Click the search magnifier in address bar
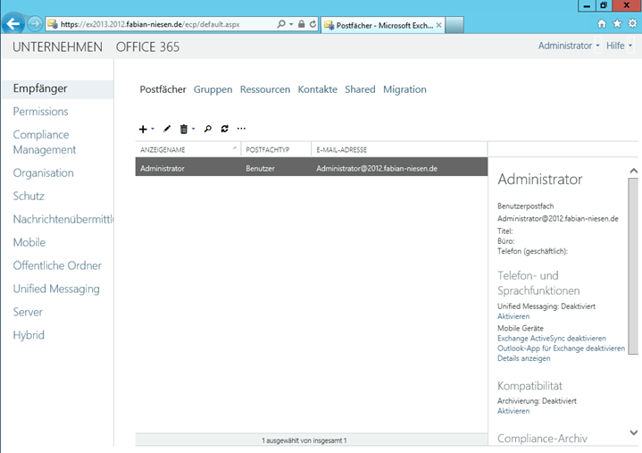Screen dimensions: 642x453 click(x=281, y=24)
